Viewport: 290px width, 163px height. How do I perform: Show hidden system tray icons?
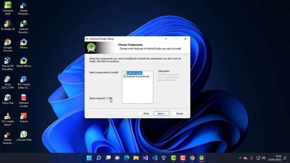click(240, 158)
